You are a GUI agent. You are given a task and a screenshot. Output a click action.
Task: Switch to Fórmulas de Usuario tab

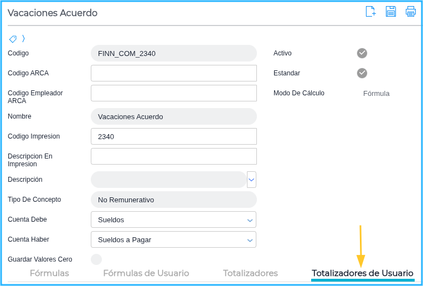coord(146,273)
